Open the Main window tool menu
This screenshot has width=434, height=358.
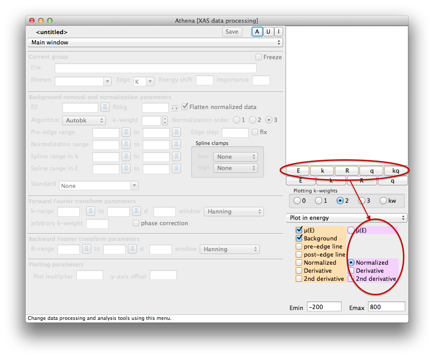tap(155, 42)
